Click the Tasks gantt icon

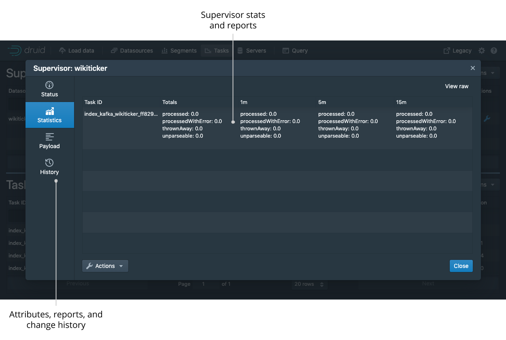(208, 51)
